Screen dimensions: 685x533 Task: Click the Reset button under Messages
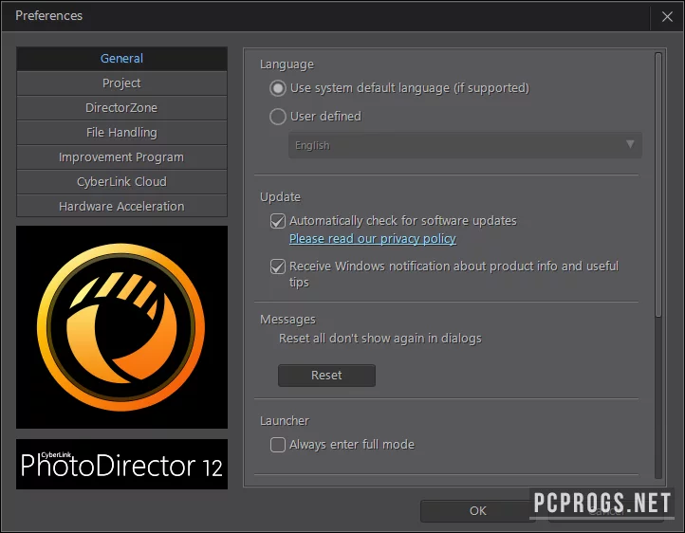pos(326,376)
